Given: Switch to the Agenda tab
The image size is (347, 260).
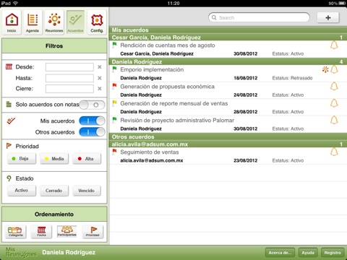Looking at the screenshot, I should pos(33,22).
